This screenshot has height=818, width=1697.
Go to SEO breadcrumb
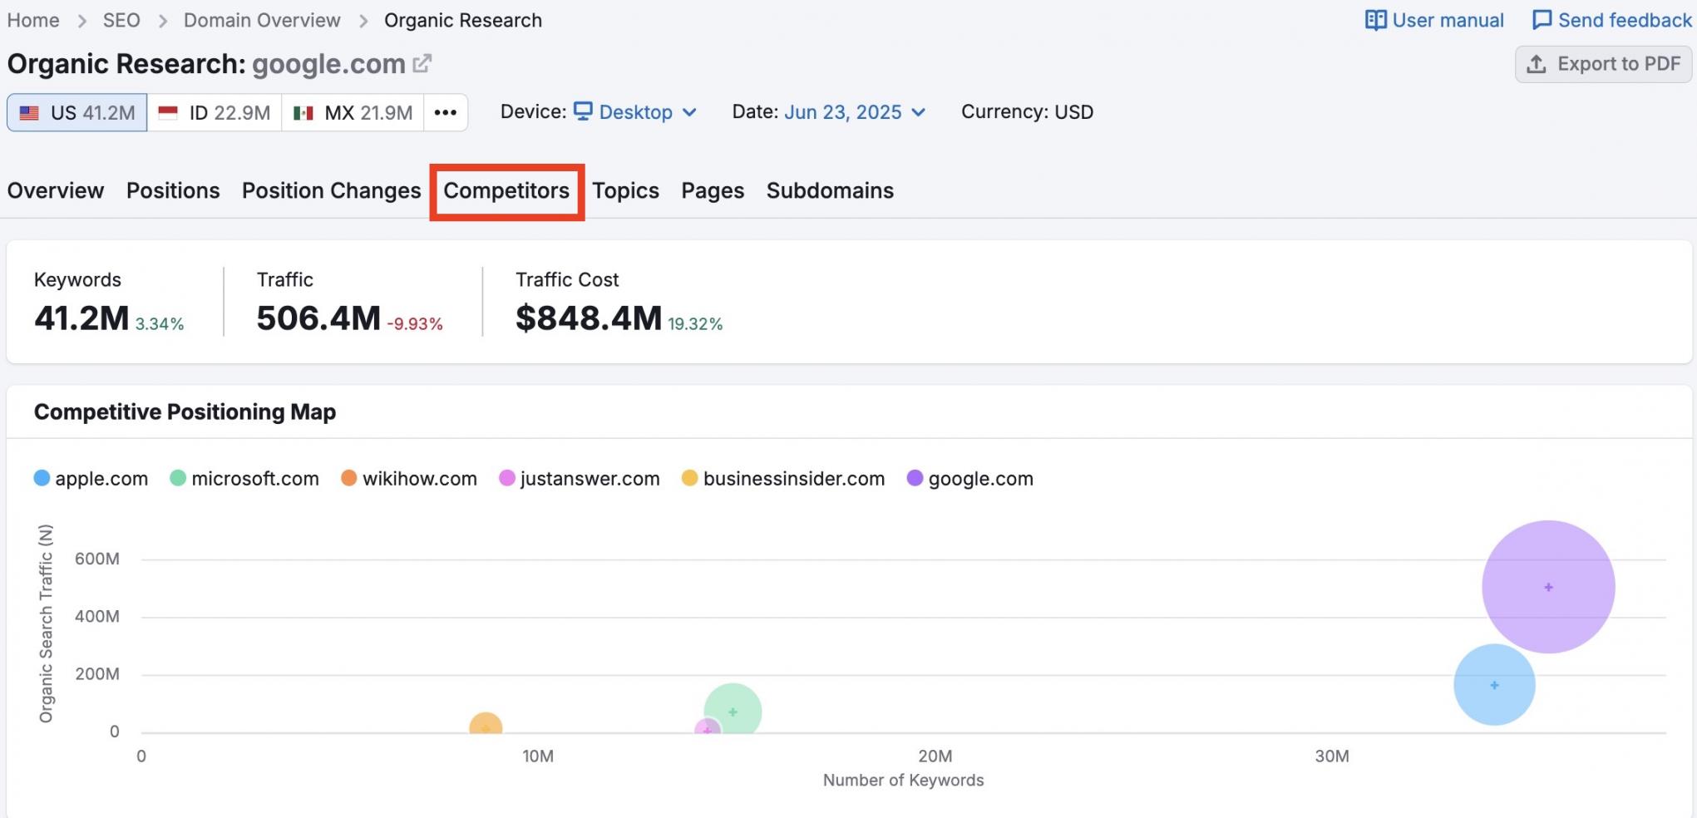tap(121, 20)
